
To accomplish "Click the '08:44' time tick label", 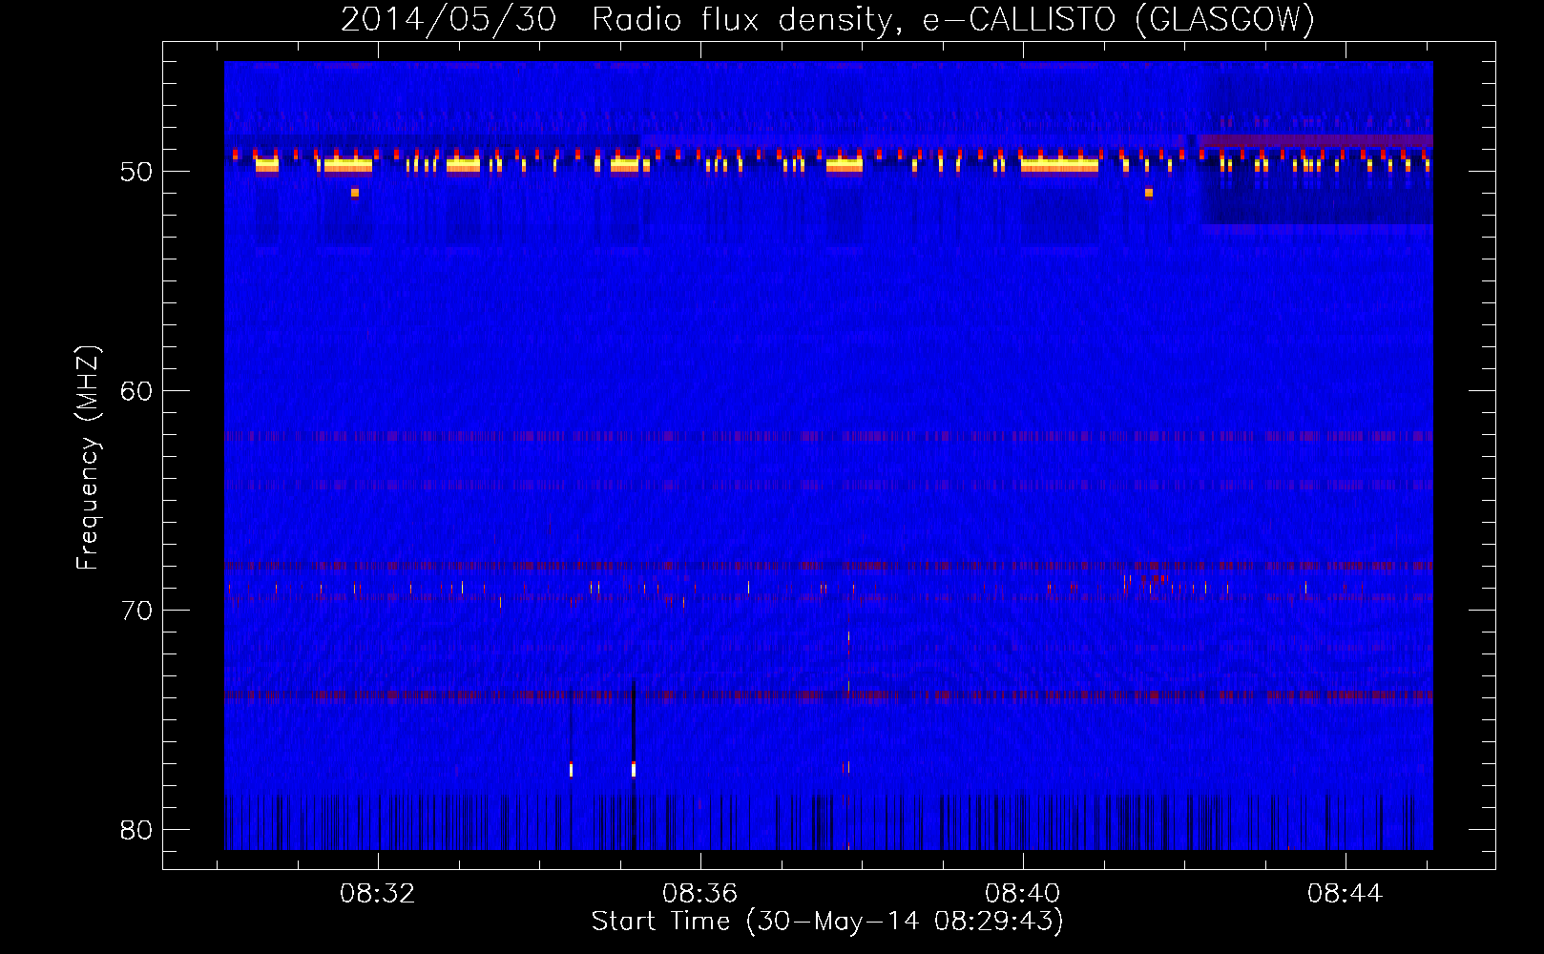I will (1346, 894).
